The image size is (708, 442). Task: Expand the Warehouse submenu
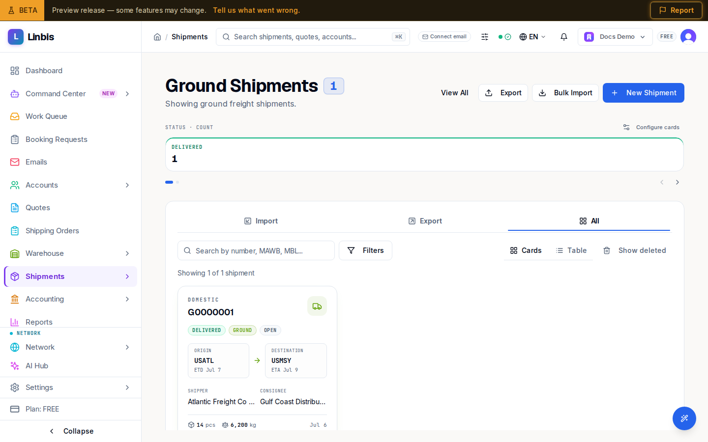tap(127, 253)
